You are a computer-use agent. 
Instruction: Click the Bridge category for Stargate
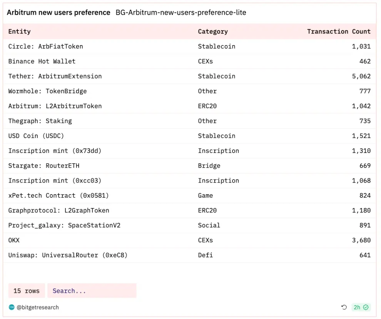[x=209, y=166]
